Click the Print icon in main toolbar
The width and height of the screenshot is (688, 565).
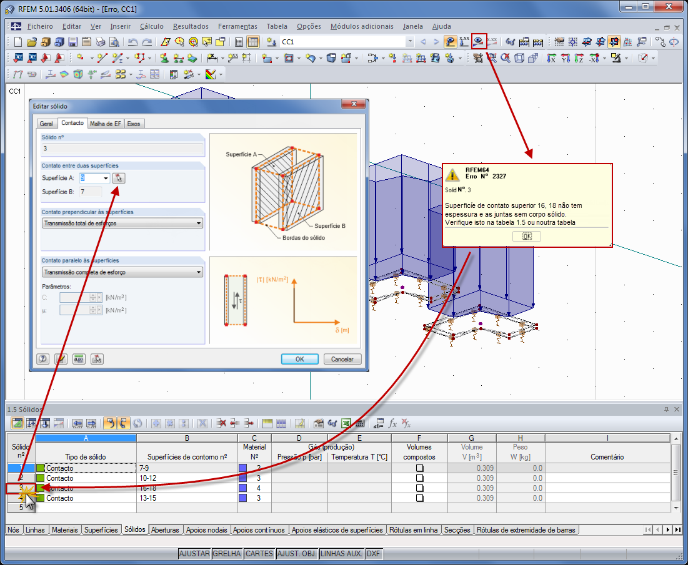click(x=101, y=42)
